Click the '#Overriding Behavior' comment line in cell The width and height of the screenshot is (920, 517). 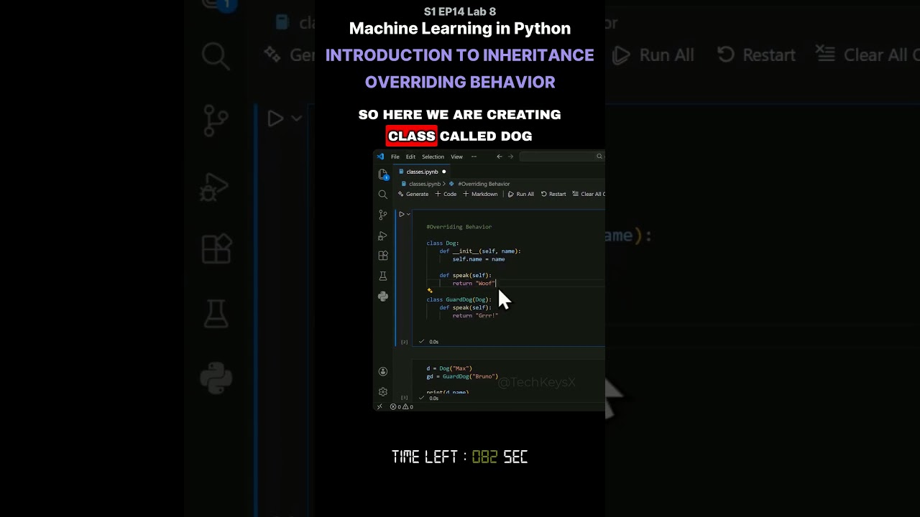(x=459, y=227)
